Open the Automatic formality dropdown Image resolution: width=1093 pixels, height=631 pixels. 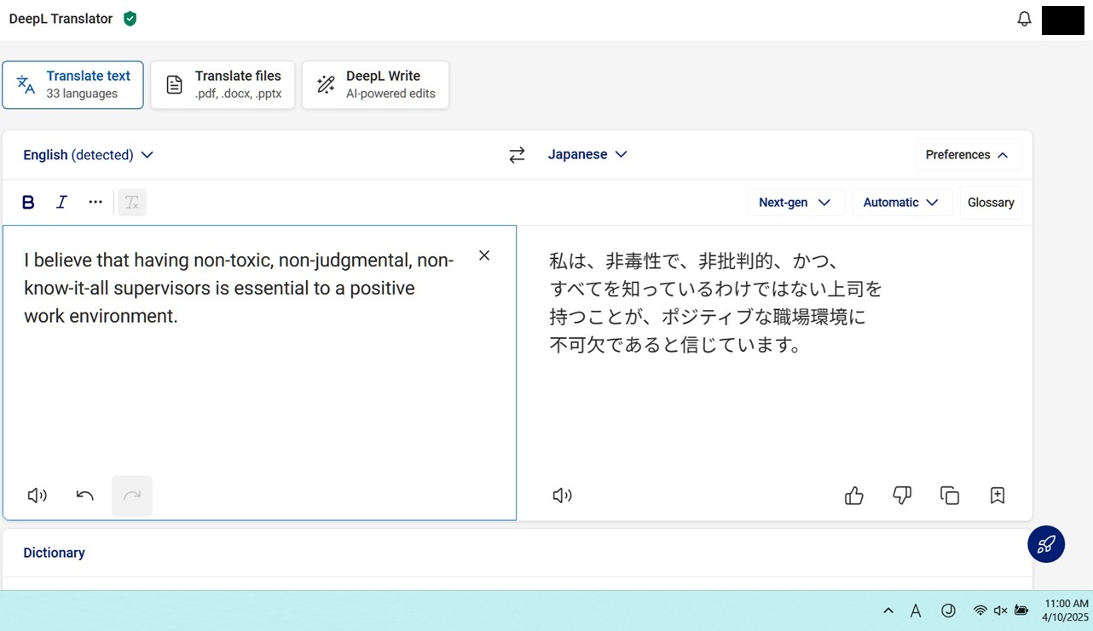902,203
